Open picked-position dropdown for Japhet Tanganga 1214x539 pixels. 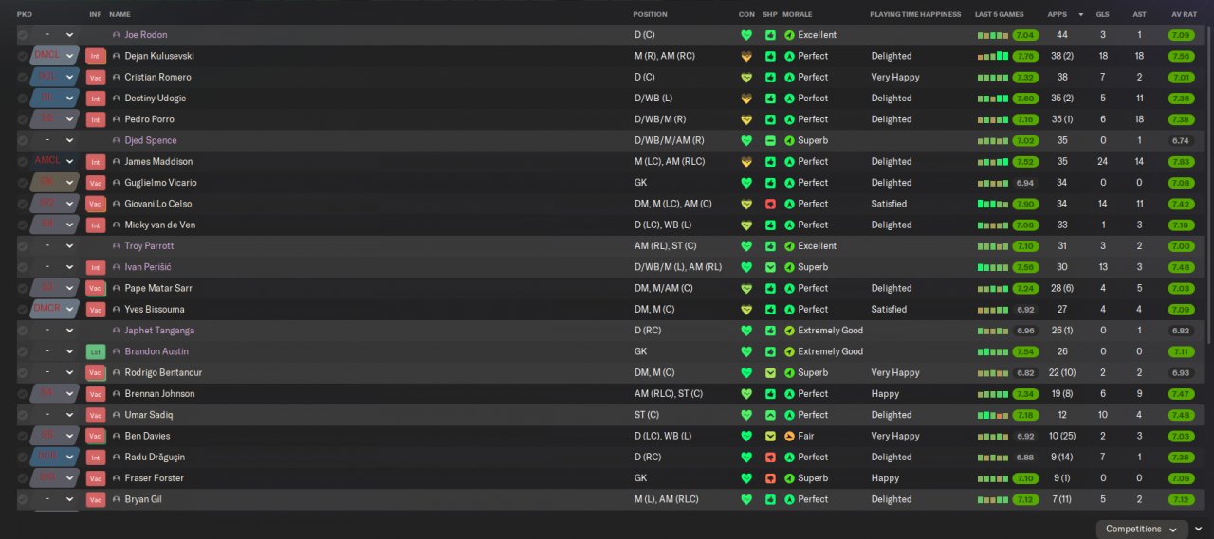click(x=55, y=331)
